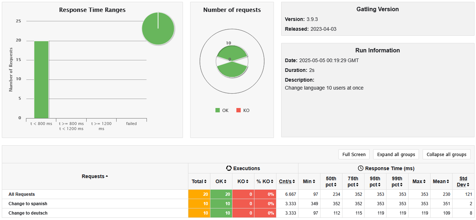Open the Full Screen table view
Image resolution: width=476 pixels, height=220 pixels.
354,154
